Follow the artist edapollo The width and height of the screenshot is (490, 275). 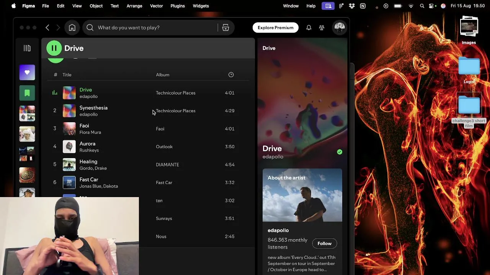(324, 243)
